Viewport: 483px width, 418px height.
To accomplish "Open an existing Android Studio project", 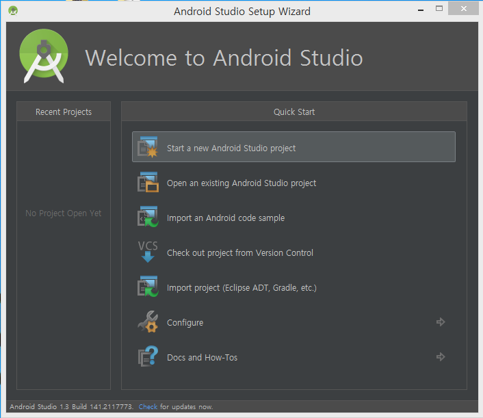I will pos(293,183).
